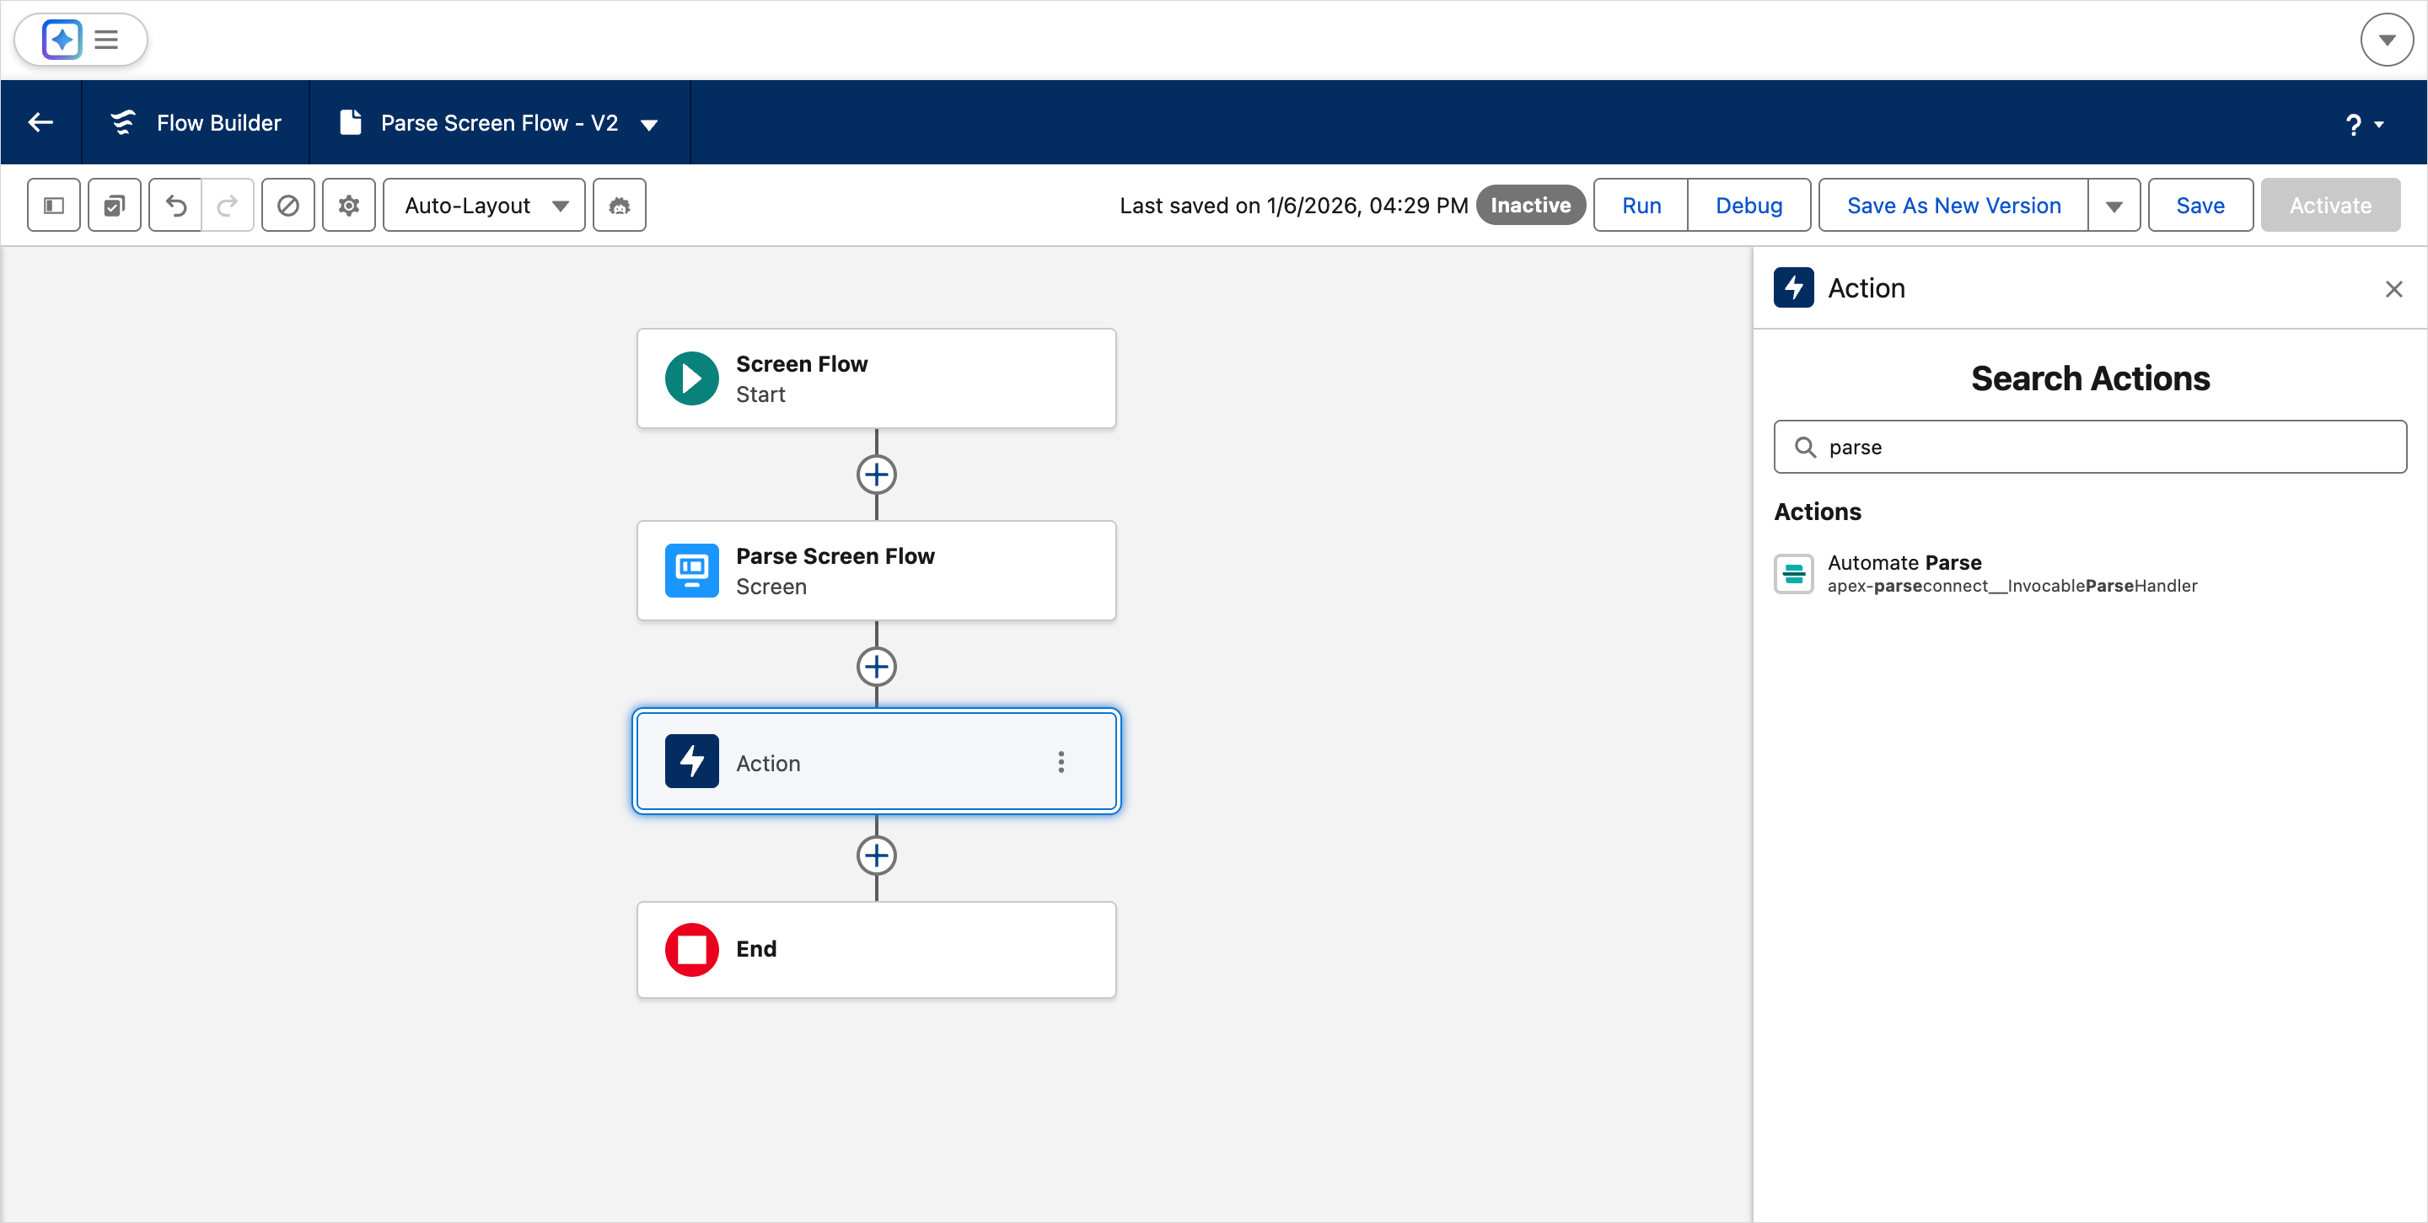Add element after Screen Flow Start

tap(877, 475)
